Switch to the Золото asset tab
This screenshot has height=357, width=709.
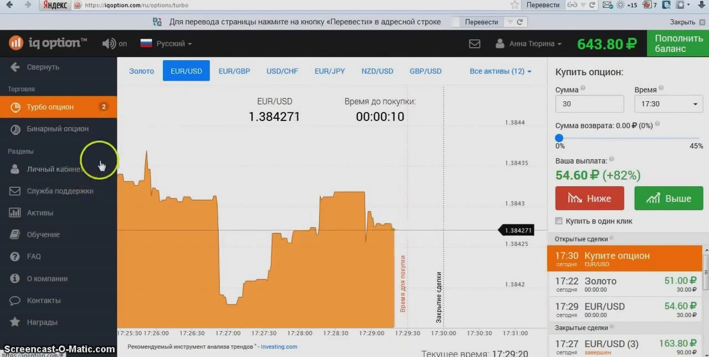pyautogui.click(x=141, y=71)
